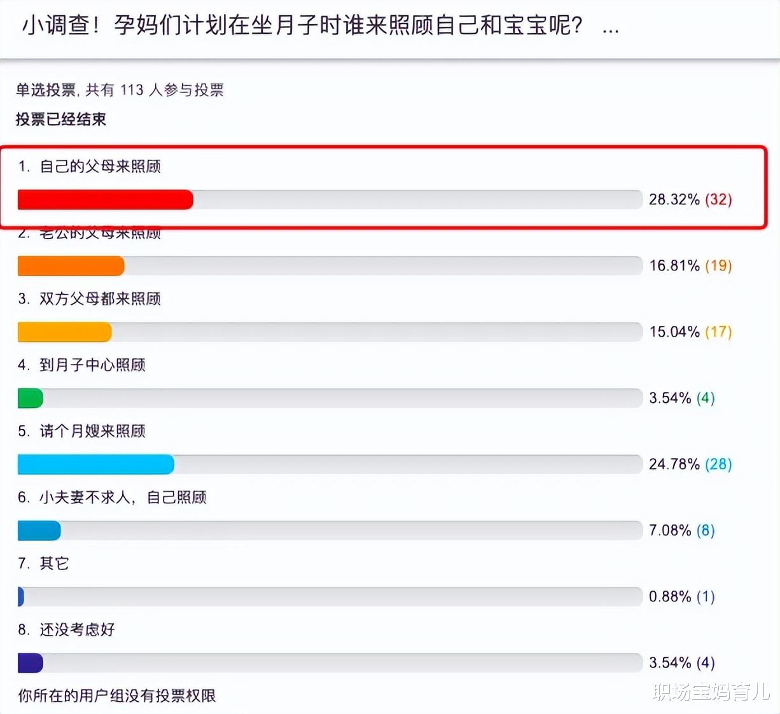780x714 pixels.
Task: Click the yellow vote count (17)
Action: [718, 332]
